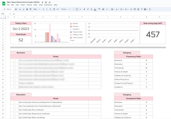Star the spreadsheet title

point(42,2)
